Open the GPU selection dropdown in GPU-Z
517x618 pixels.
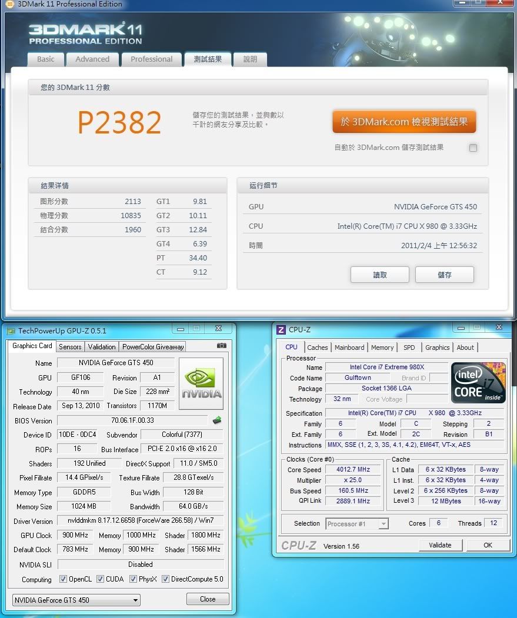pyautogui.click(x=76, y=600)
